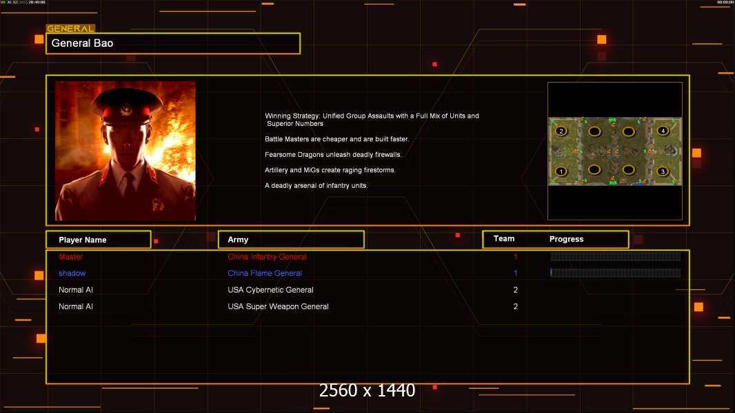Select player name 'shadow'

(72, 273)
